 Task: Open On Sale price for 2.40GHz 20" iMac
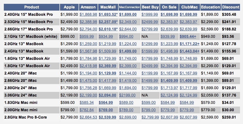[x=169, y=73]
